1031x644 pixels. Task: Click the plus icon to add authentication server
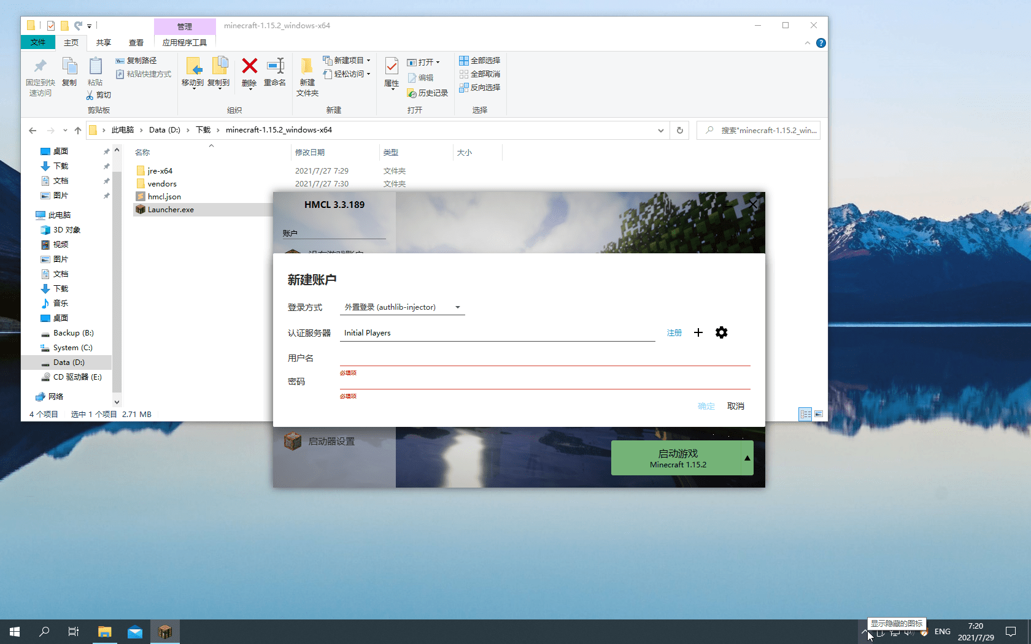click(x=698, y=332)
